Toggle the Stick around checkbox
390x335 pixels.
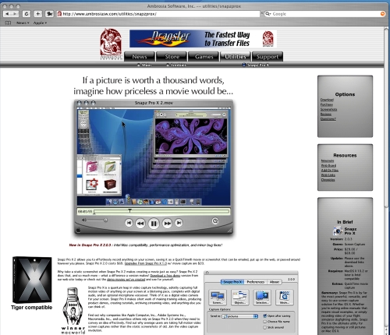(x=264, y=327)
